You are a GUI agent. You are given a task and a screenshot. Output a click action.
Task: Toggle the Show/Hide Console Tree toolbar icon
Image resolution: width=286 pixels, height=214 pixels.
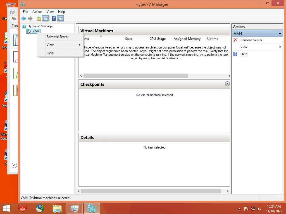pyautogui.click(x=46, y=18)
